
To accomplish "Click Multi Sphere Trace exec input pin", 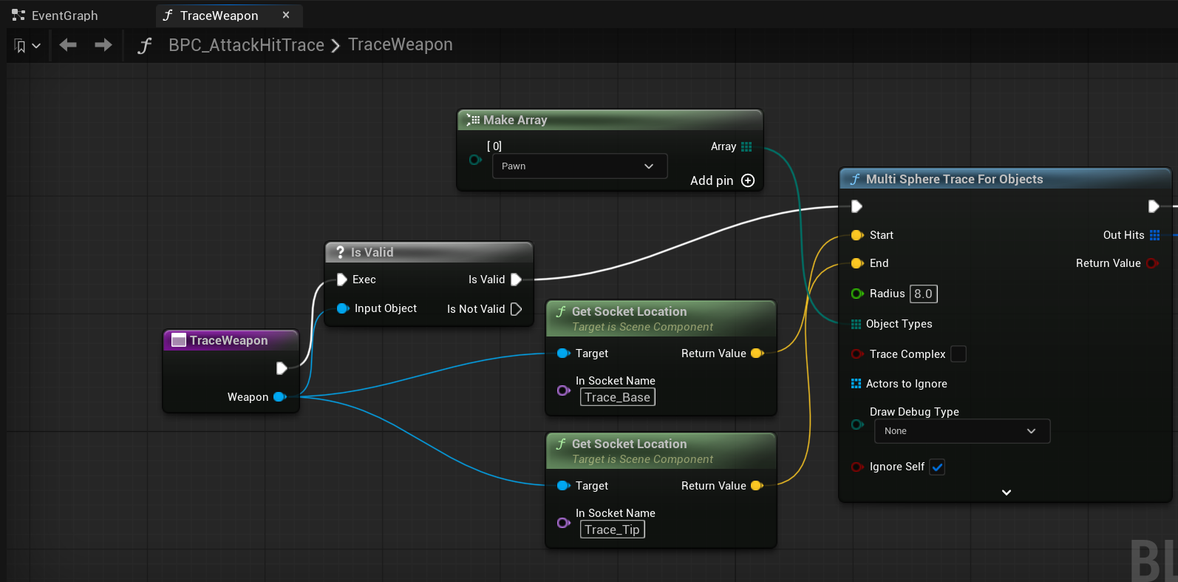I will [857, 206].
